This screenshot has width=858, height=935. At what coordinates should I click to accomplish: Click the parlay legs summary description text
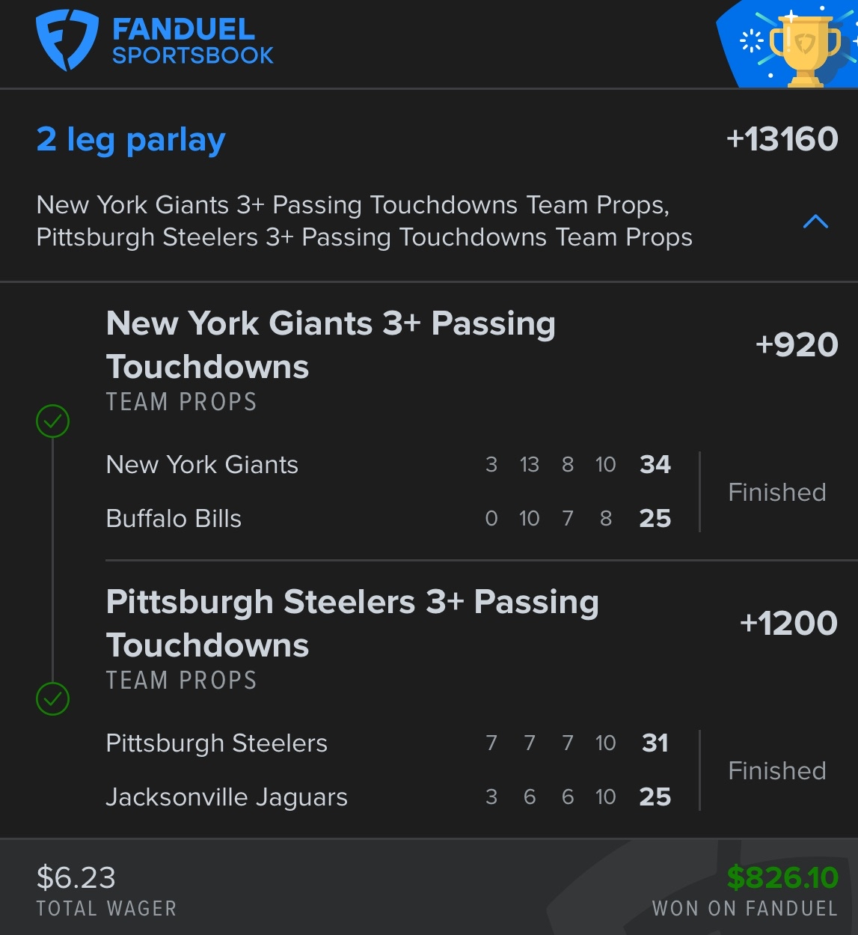coord(364,221)
